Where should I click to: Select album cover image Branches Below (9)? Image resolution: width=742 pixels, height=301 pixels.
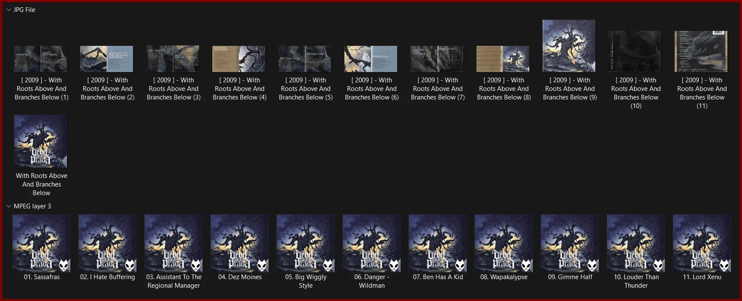[569, 46]
